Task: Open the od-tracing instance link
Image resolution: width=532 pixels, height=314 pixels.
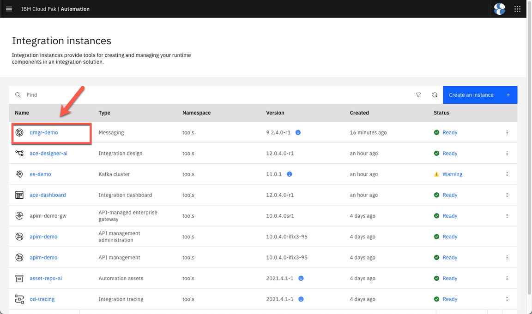Action: pos(42,299)
